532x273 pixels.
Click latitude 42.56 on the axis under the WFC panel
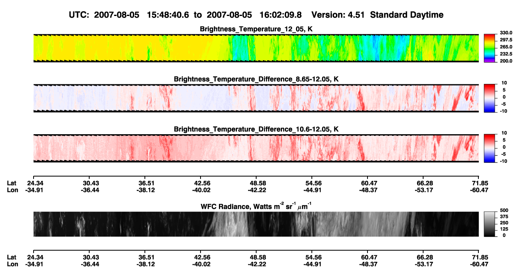point(202,257)
